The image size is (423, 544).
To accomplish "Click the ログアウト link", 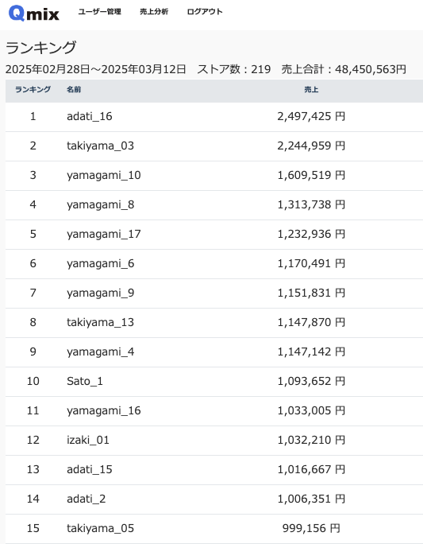I will pos(205,12).
